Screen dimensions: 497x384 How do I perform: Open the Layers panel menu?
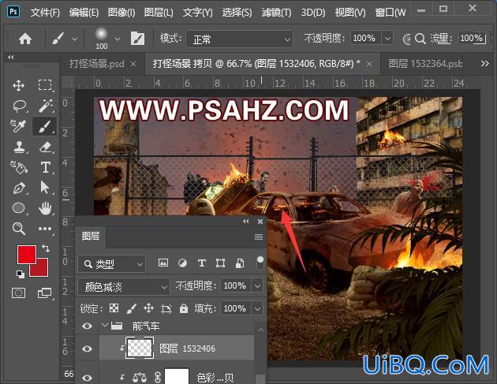coord(259,237)
